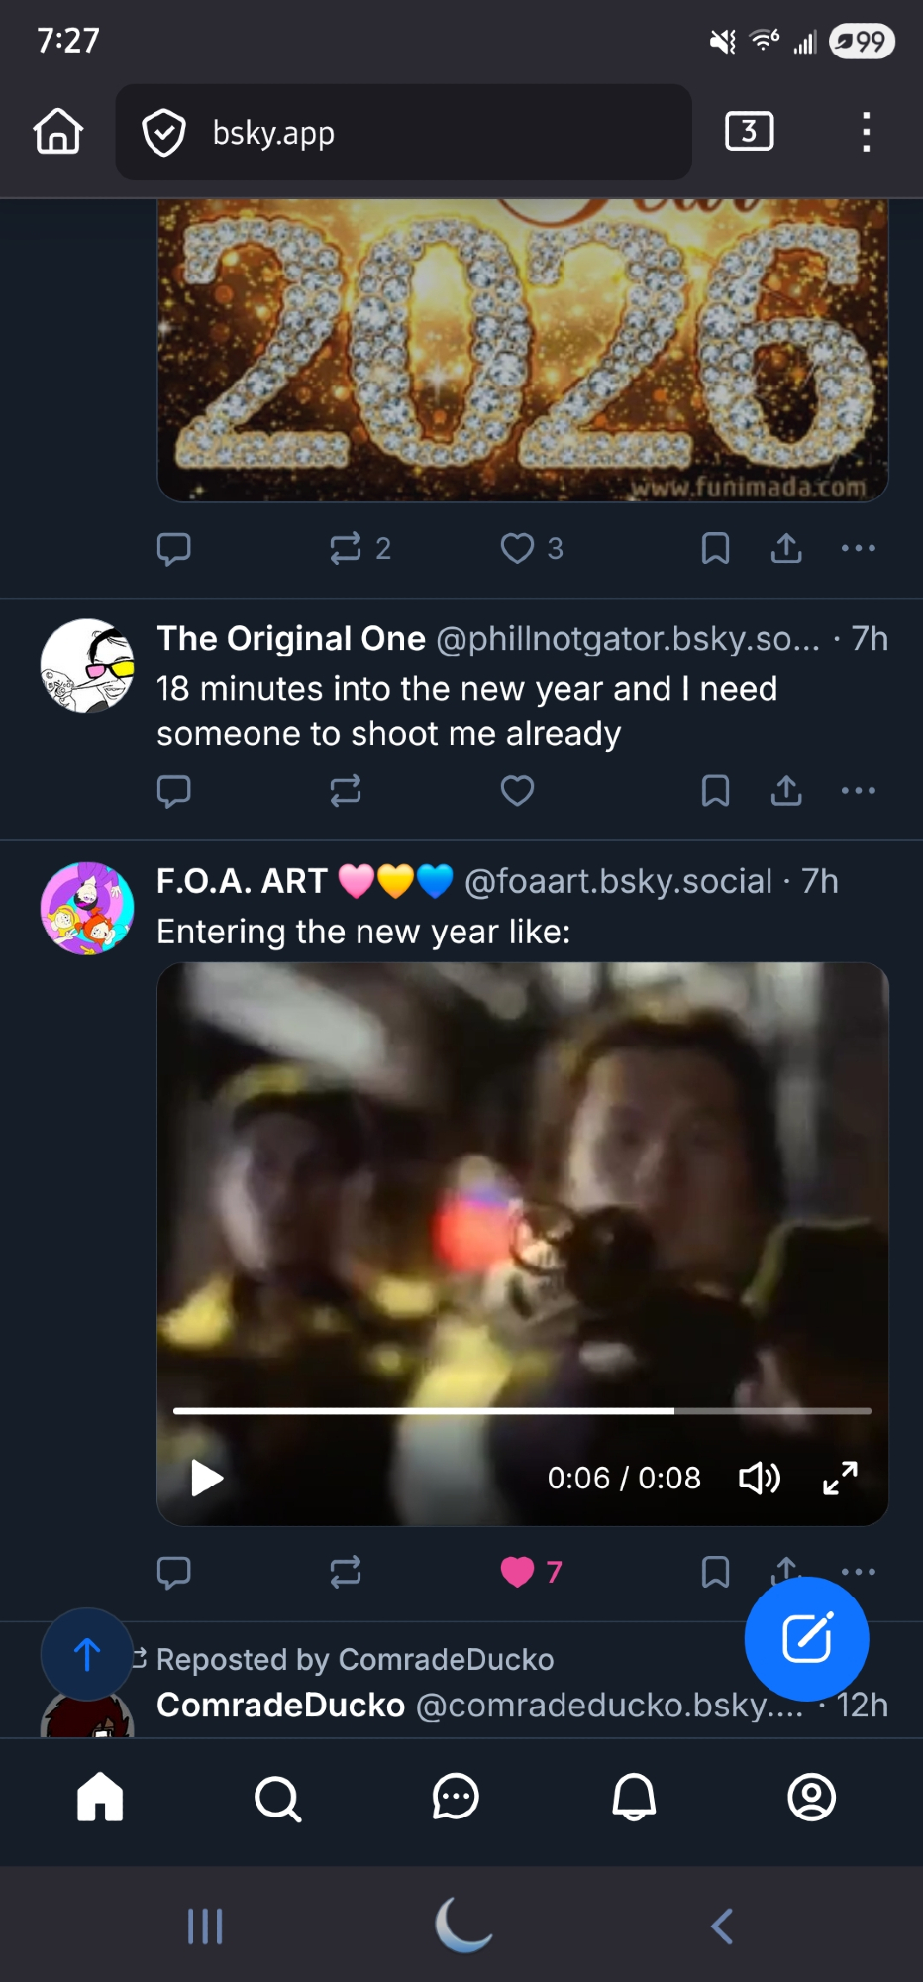Open more options on the 2026 post
Image resolution: width=923 pixels, height=1982 pixels.
point(858,548)
